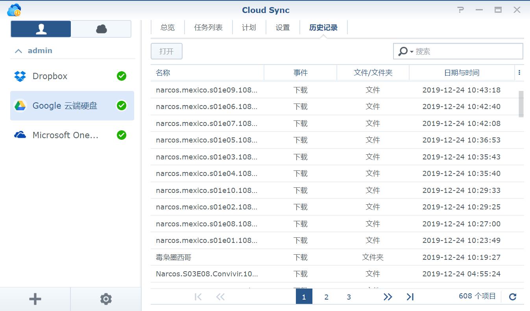
Task: Click Dropbox green status checkmark
Action: pyautogui.click(x=122, y=76)
